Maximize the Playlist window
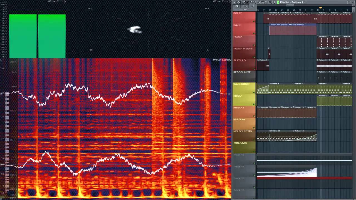Viewport: 356px width, 200px height. click(x=349, y=2)
